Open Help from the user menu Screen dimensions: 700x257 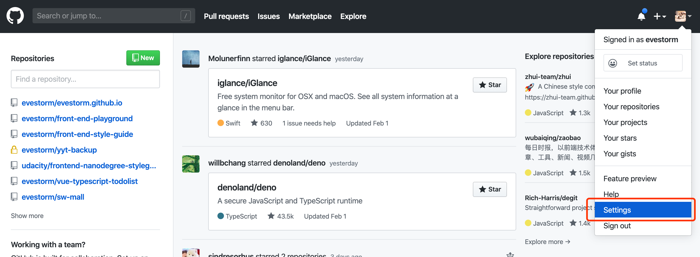(x=643, y=195)
